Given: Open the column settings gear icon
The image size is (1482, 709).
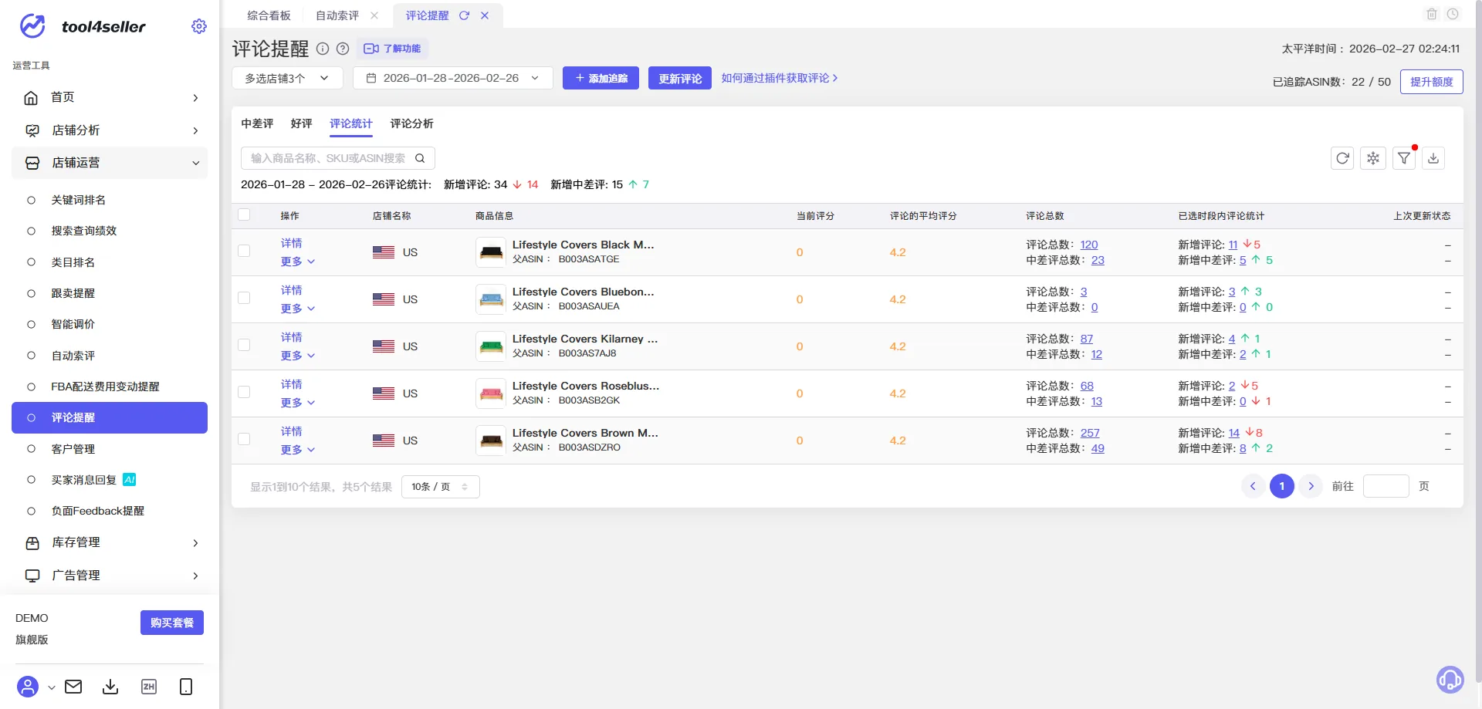Looking at the screenshot, I should pyautogui.click(x=1373, y=158).
